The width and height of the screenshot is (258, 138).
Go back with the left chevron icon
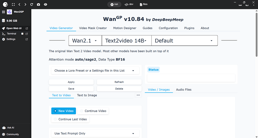pyautogui.click(x=19, y=4)
